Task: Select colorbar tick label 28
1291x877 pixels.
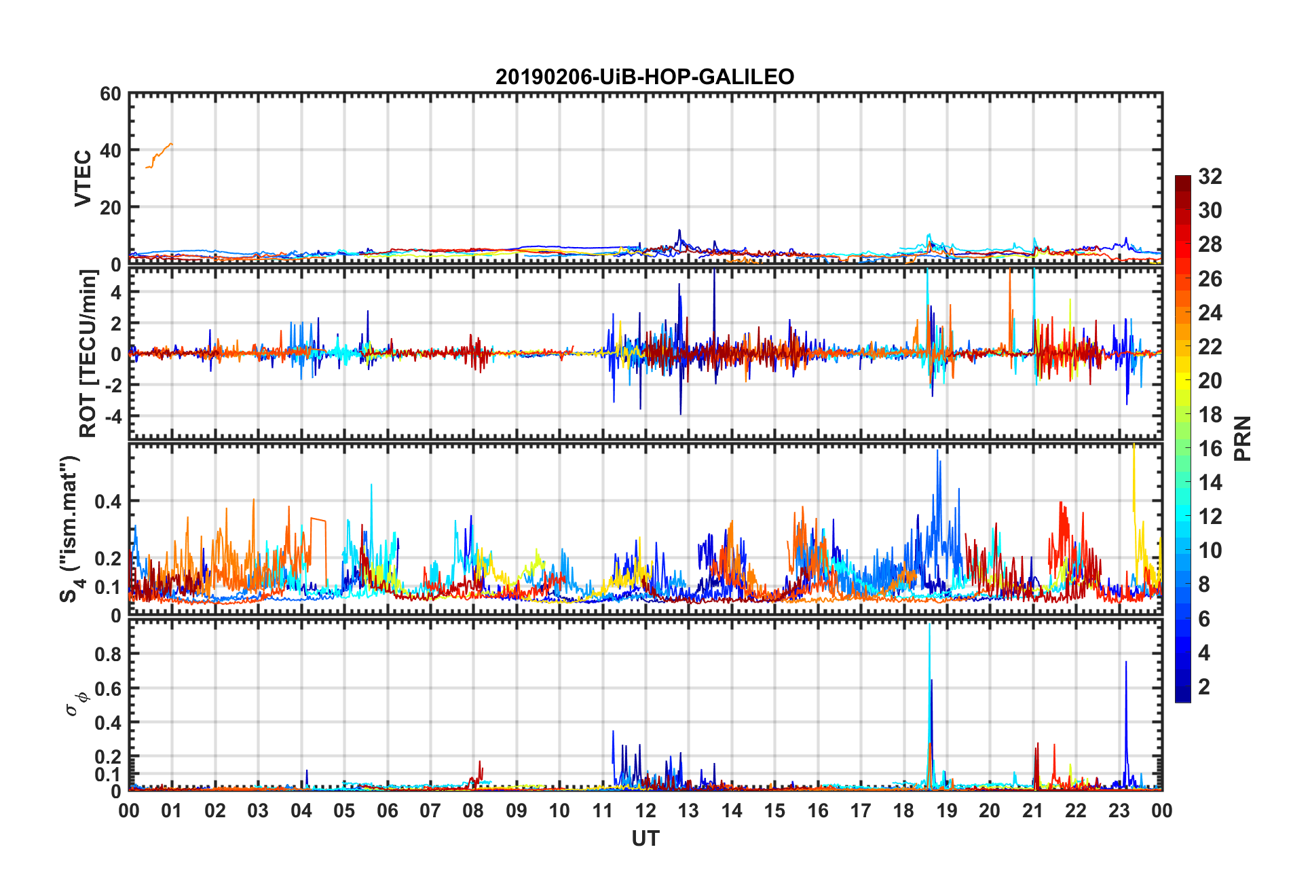Action: point(1210,244)
